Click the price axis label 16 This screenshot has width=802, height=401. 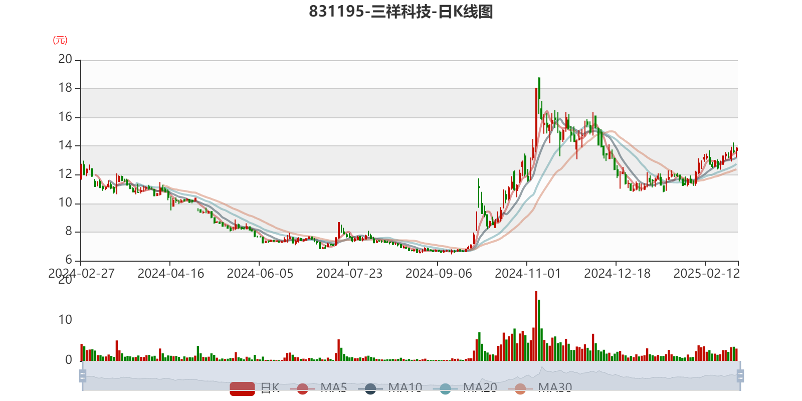pyautogui.click(x=65, y=117)
